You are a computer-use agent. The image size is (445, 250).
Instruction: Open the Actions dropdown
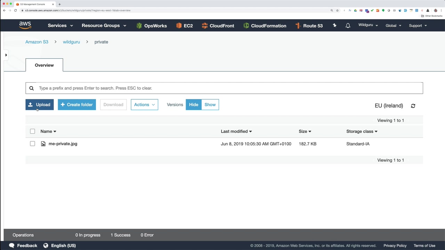click(144, 105)
